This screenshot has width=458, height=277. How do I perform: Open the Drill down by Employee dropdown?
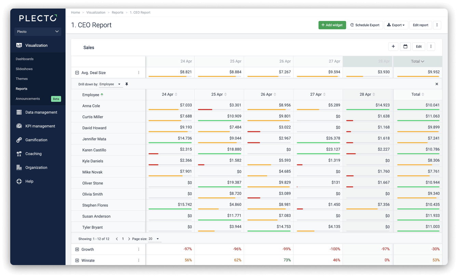tap(110, 84)
